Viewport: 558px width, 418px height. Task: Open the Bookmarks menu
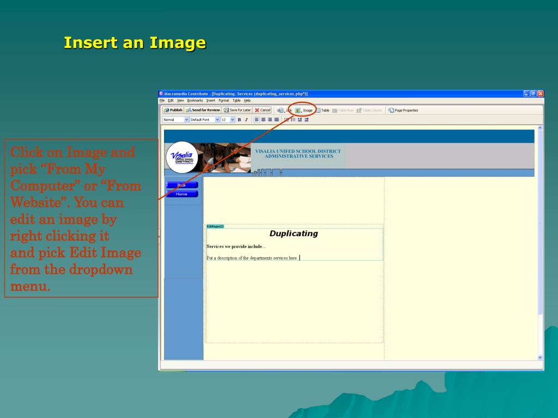tap(195, 101)
